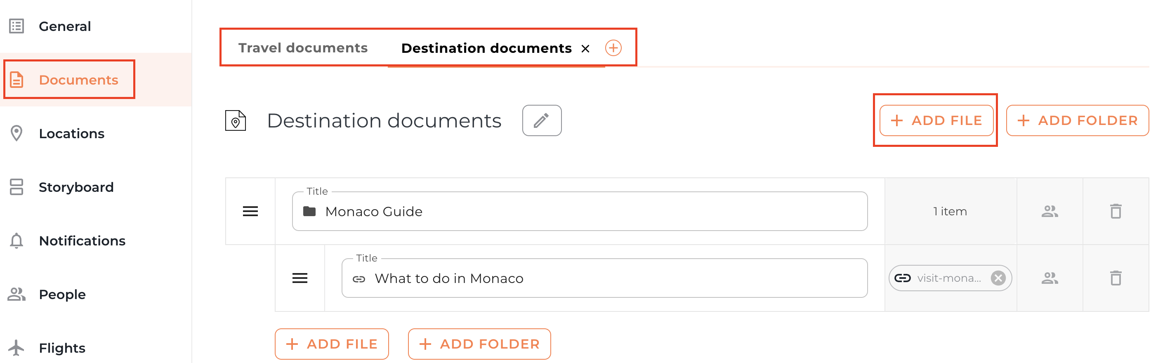Click the pencil edit icon beside Destination documents

542,120
